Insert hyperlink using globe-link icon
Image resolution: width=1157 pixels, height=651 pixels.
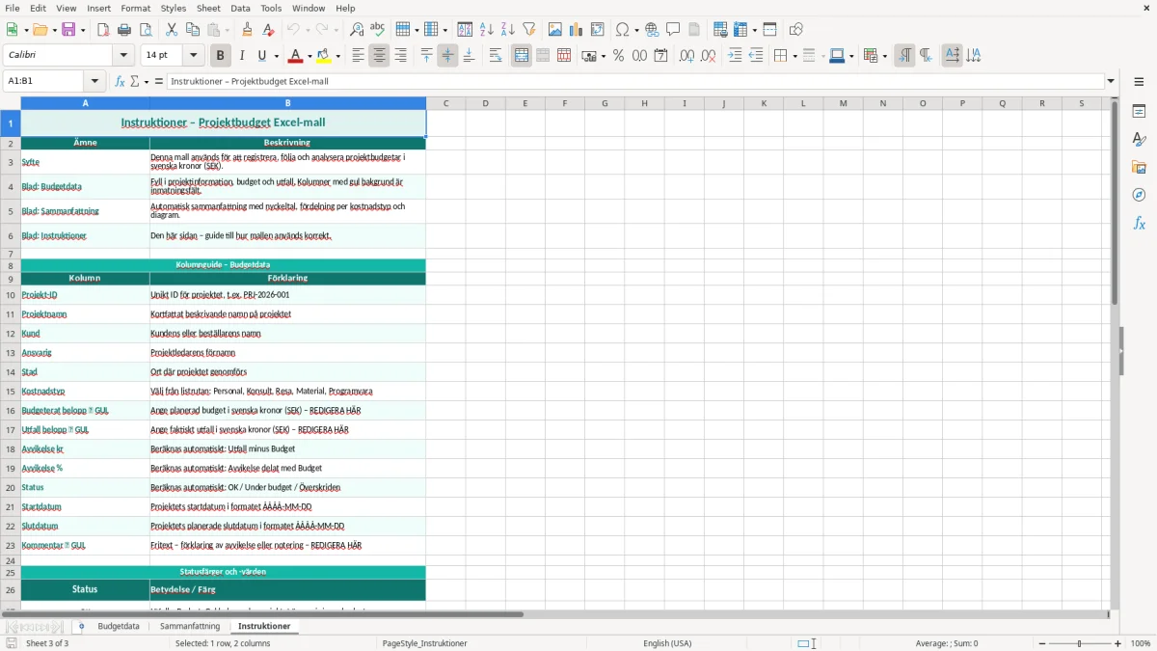652,30
